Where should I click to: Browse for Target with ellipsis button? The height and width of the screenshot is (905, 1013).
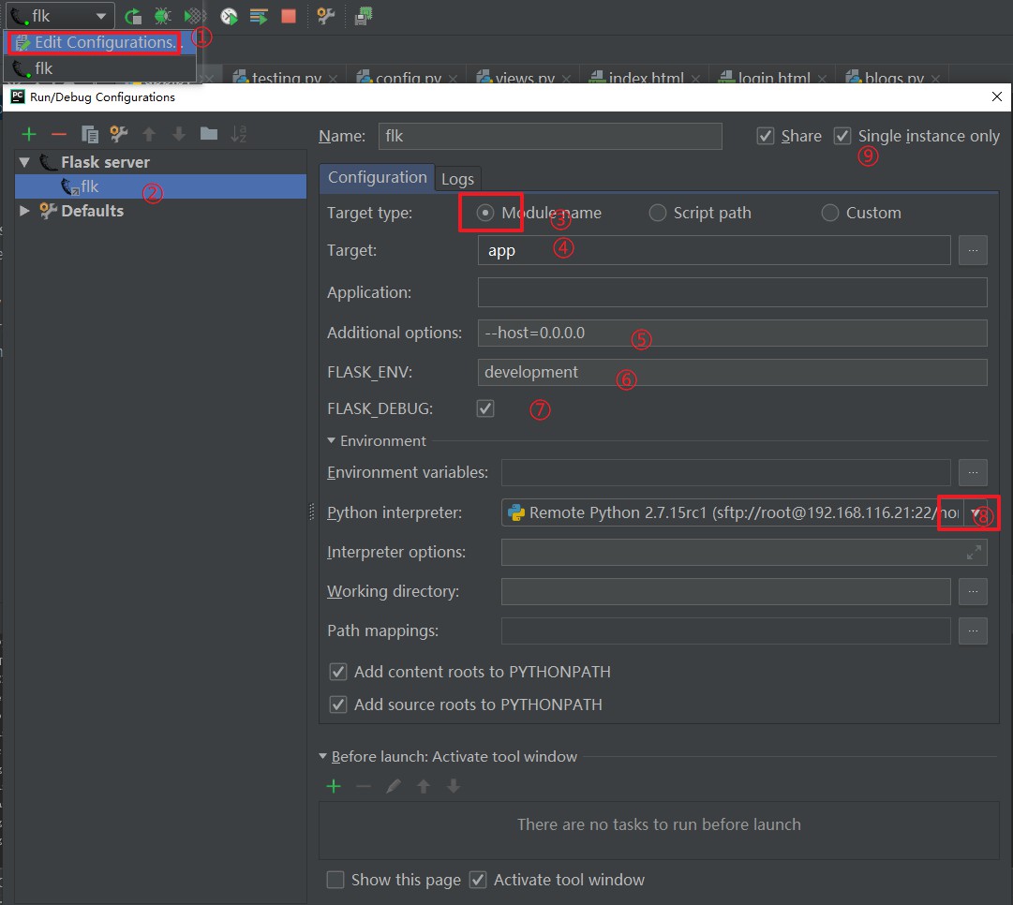click(973, 250)
